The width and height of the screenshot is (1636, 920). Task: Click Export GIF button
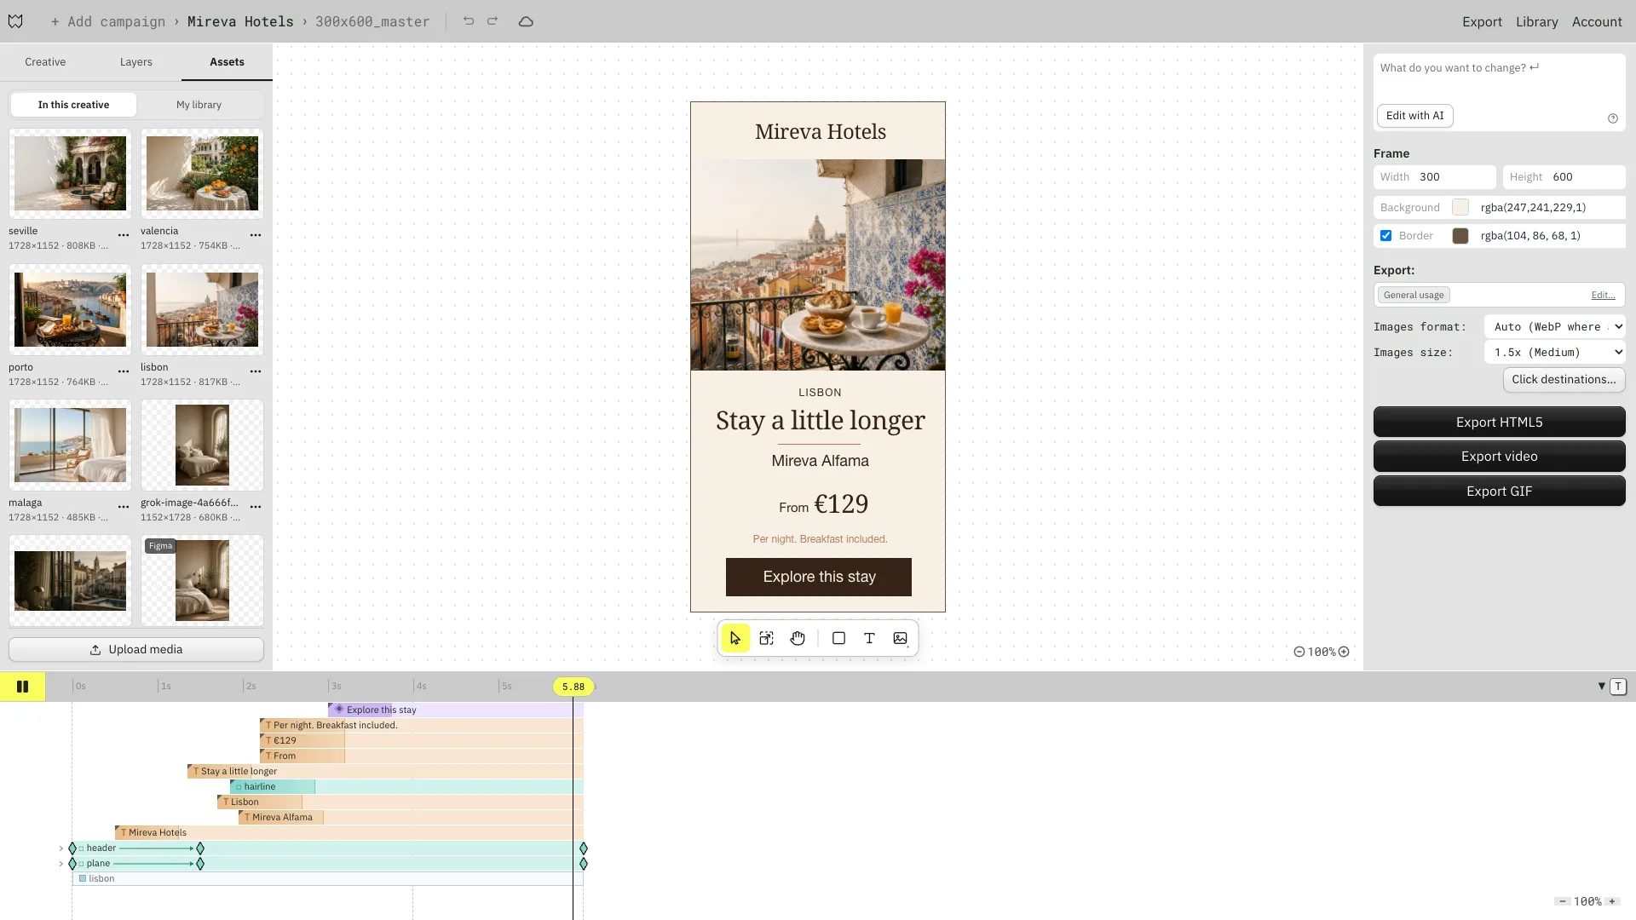(x=1500, y=492)
